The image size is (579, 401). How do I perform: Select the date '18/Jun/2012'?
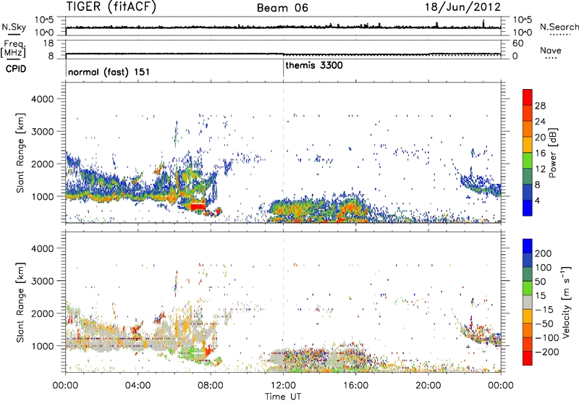click(462, 7)
